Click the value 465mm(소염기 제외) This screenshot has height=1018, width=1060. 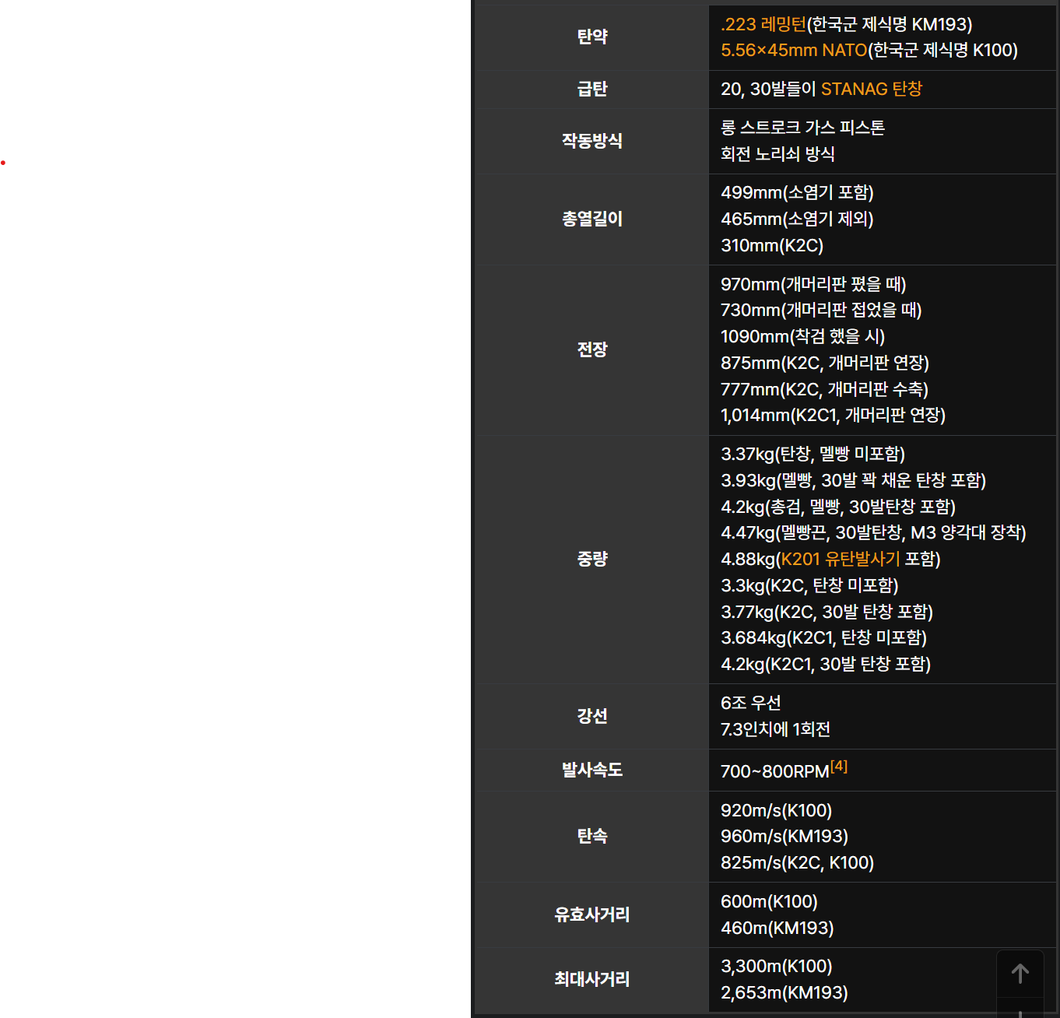797,219
